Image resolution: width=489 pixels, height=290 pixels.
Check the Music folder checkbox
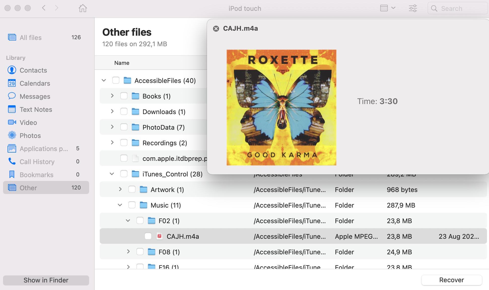[132, 205]
